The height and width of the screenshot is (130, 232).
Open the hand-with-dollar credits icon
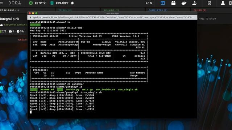pyautogui.click(x=195, y=3)
